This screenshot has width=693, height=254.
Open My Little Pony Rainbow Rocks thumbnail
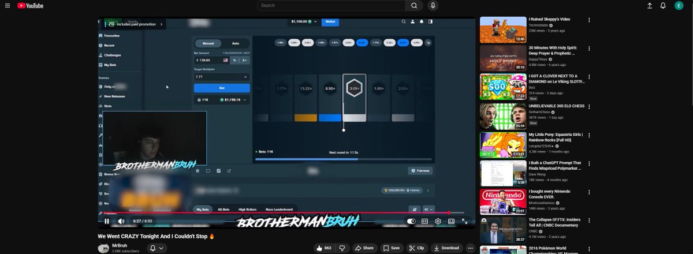[x=502, y=144]
